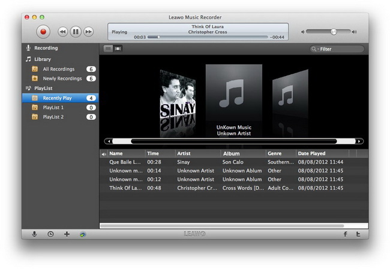Open the Recording section in sidebar

46,48
